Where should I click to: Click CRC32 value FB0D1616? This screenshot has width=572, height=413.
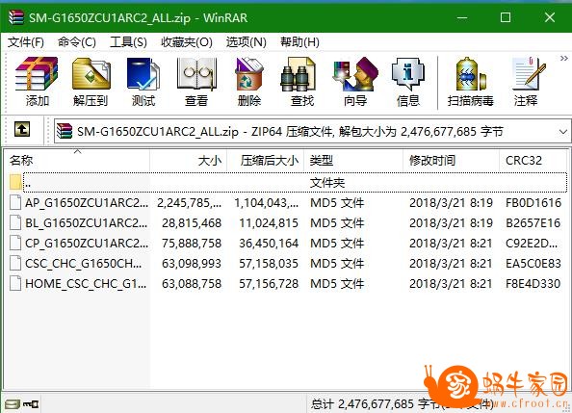coord(533,202)
